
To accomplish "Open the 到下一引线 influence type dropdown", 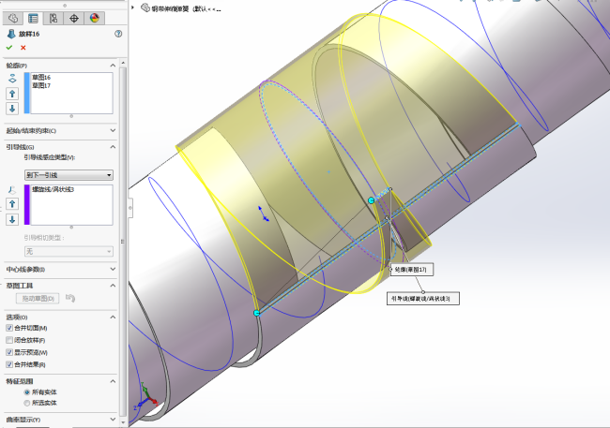I will click(69, 175).
